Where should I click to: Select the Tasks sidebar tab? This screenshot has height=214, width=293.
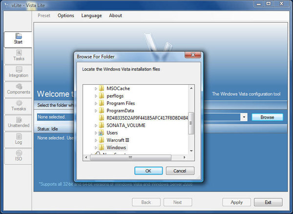(x=18, y=56)
